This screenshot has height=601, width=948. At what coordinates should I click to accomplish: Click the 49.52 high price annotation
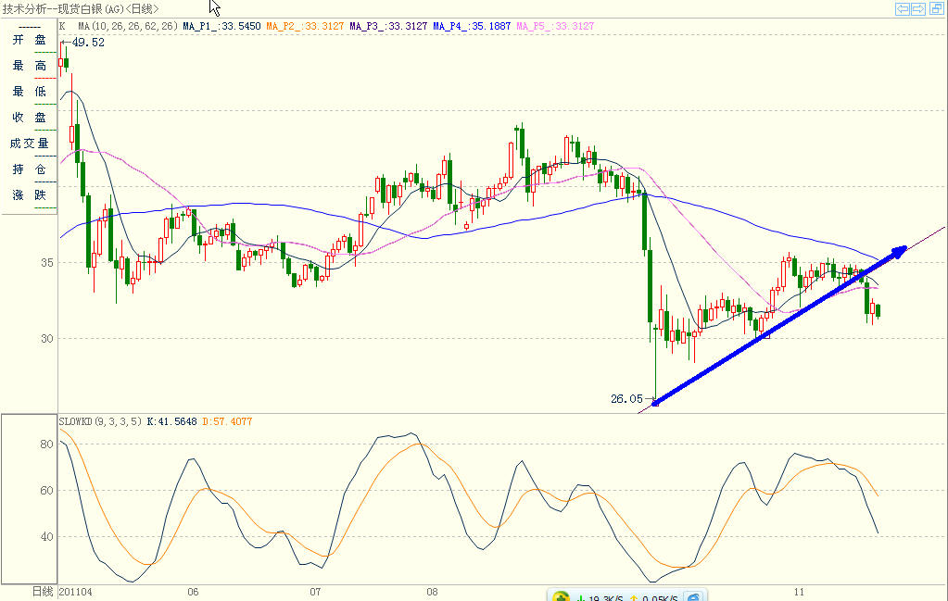(88, 43)
